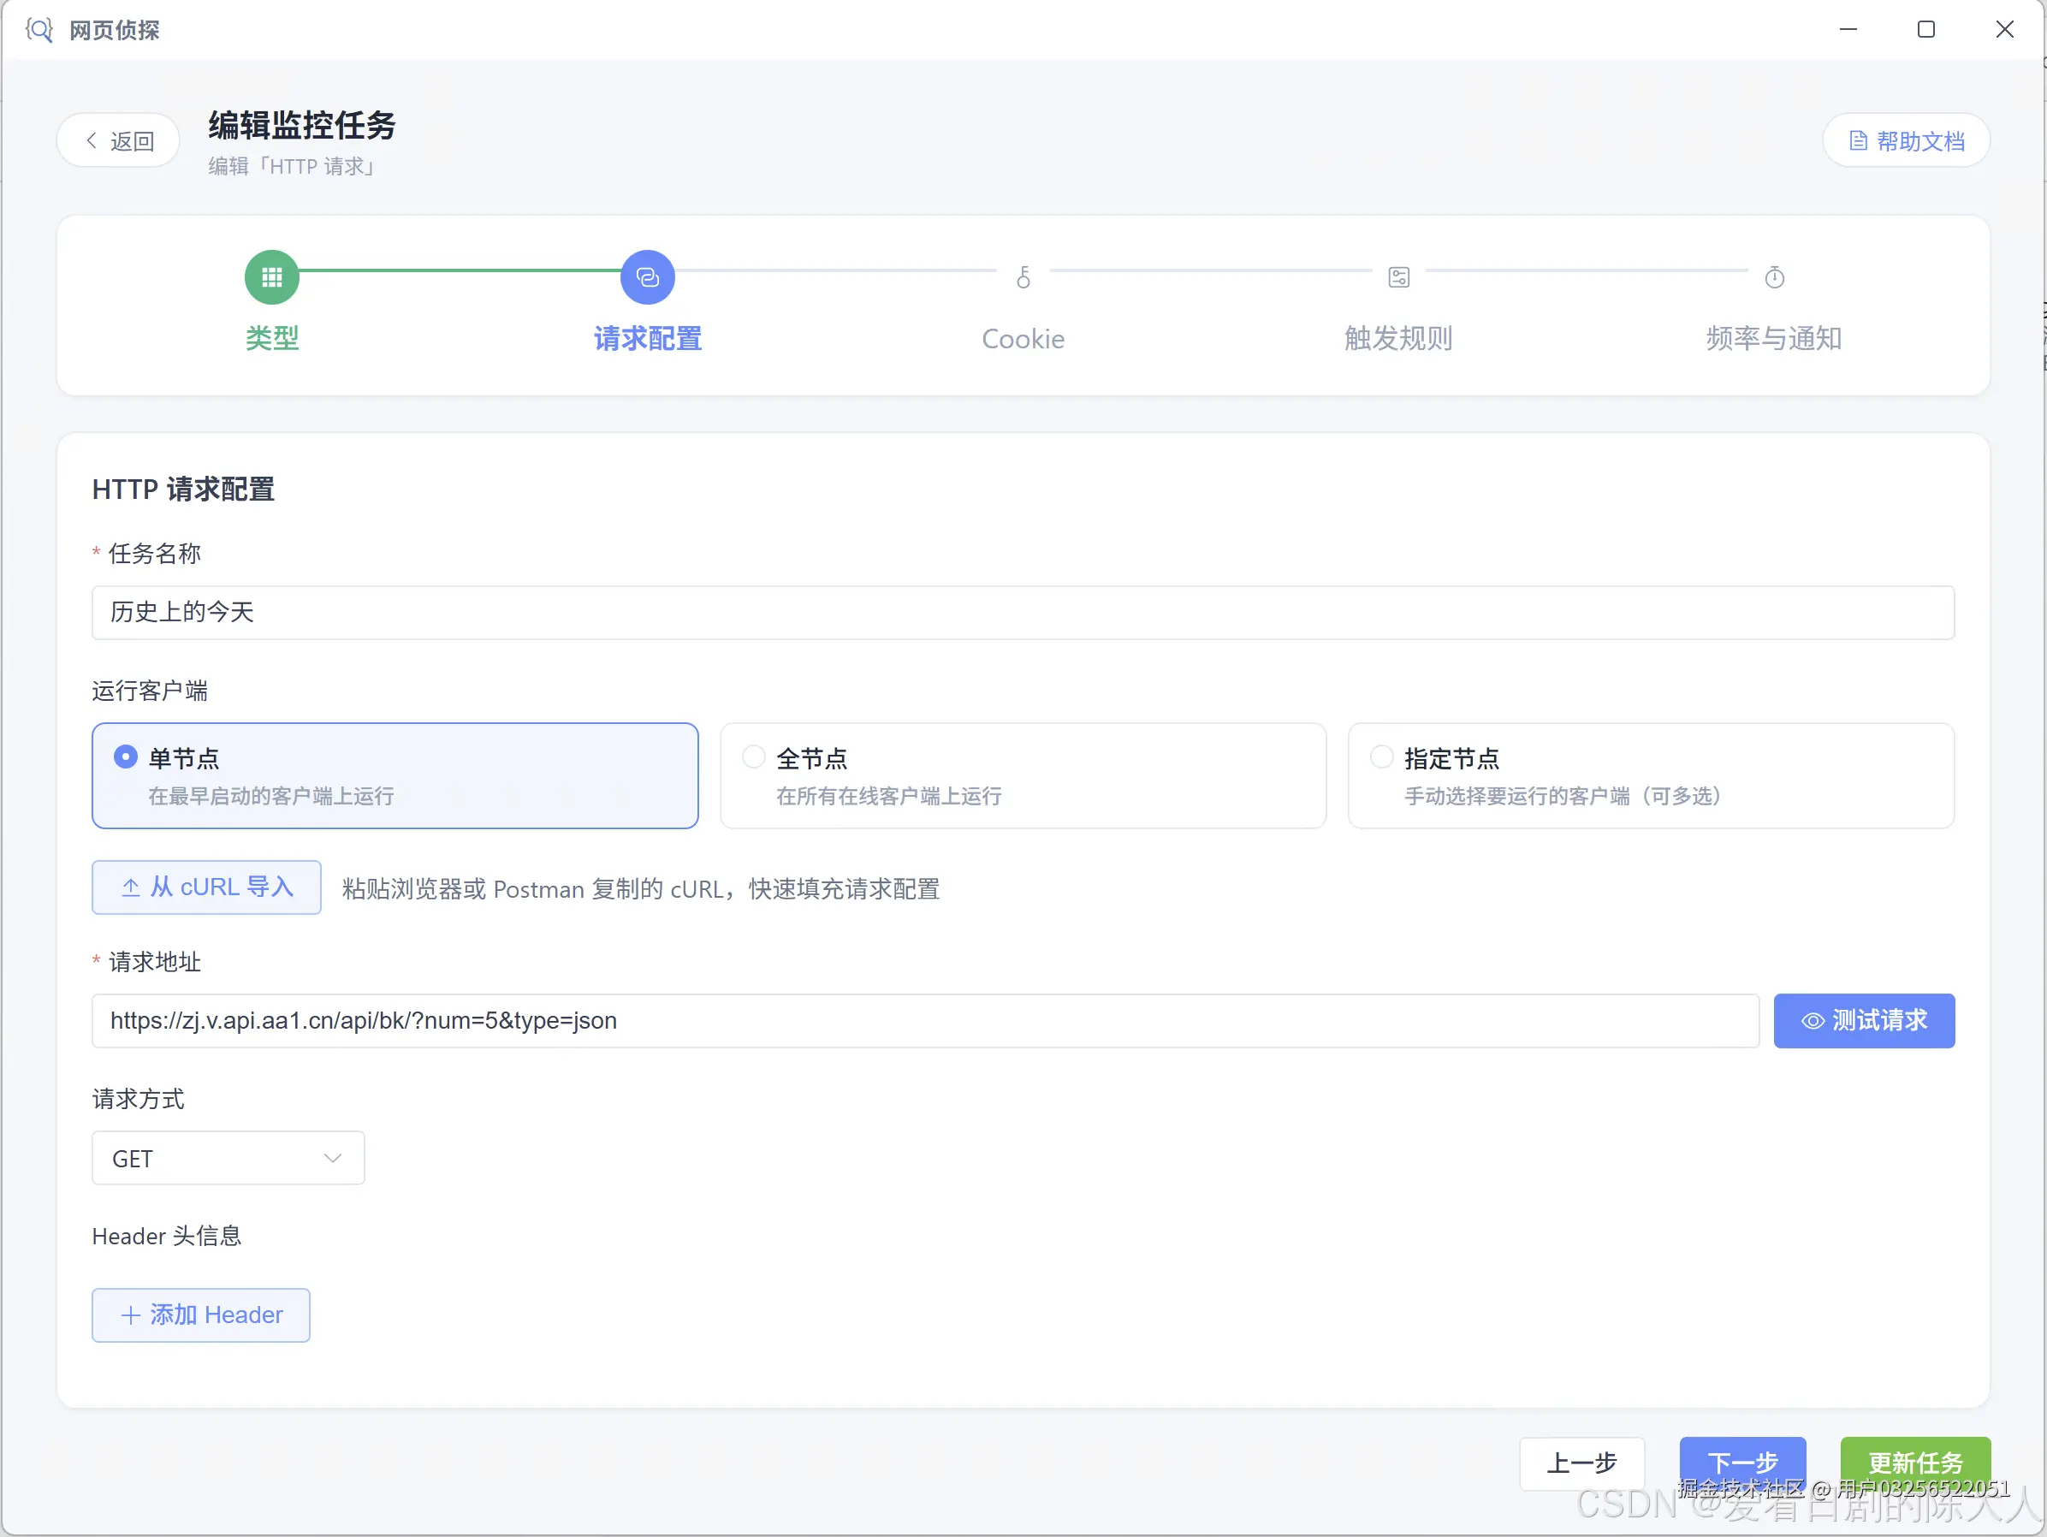Screen dimensions: 2047x1537
Task: Click the 在最早启动的客户端上运行 description
Action: [x=271, y=796]
